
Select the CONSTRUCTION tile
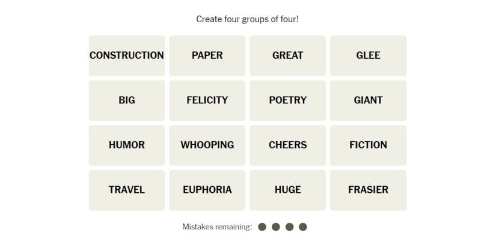point(127,55)
